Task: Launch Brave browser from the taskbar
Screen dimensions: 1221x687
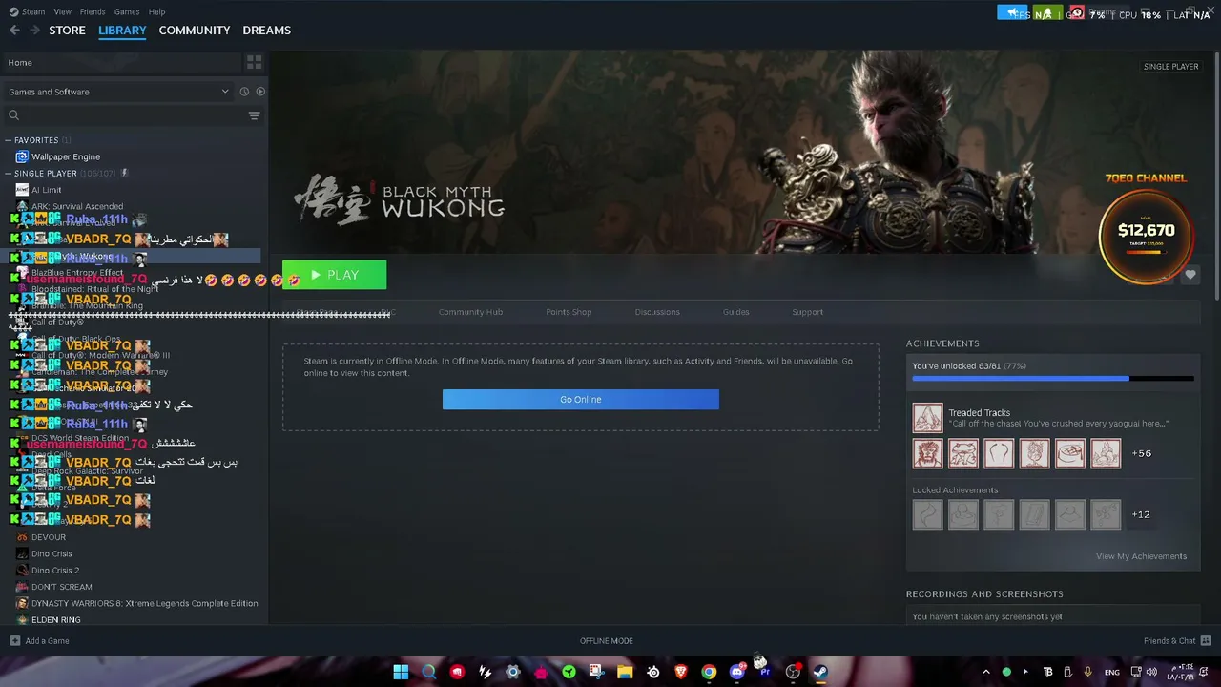Action: tap(681, 672)
